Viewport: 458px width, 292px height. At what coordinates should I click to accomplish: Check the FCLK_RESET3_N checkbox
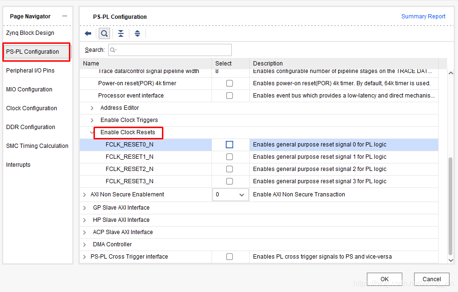click(229, 181)
